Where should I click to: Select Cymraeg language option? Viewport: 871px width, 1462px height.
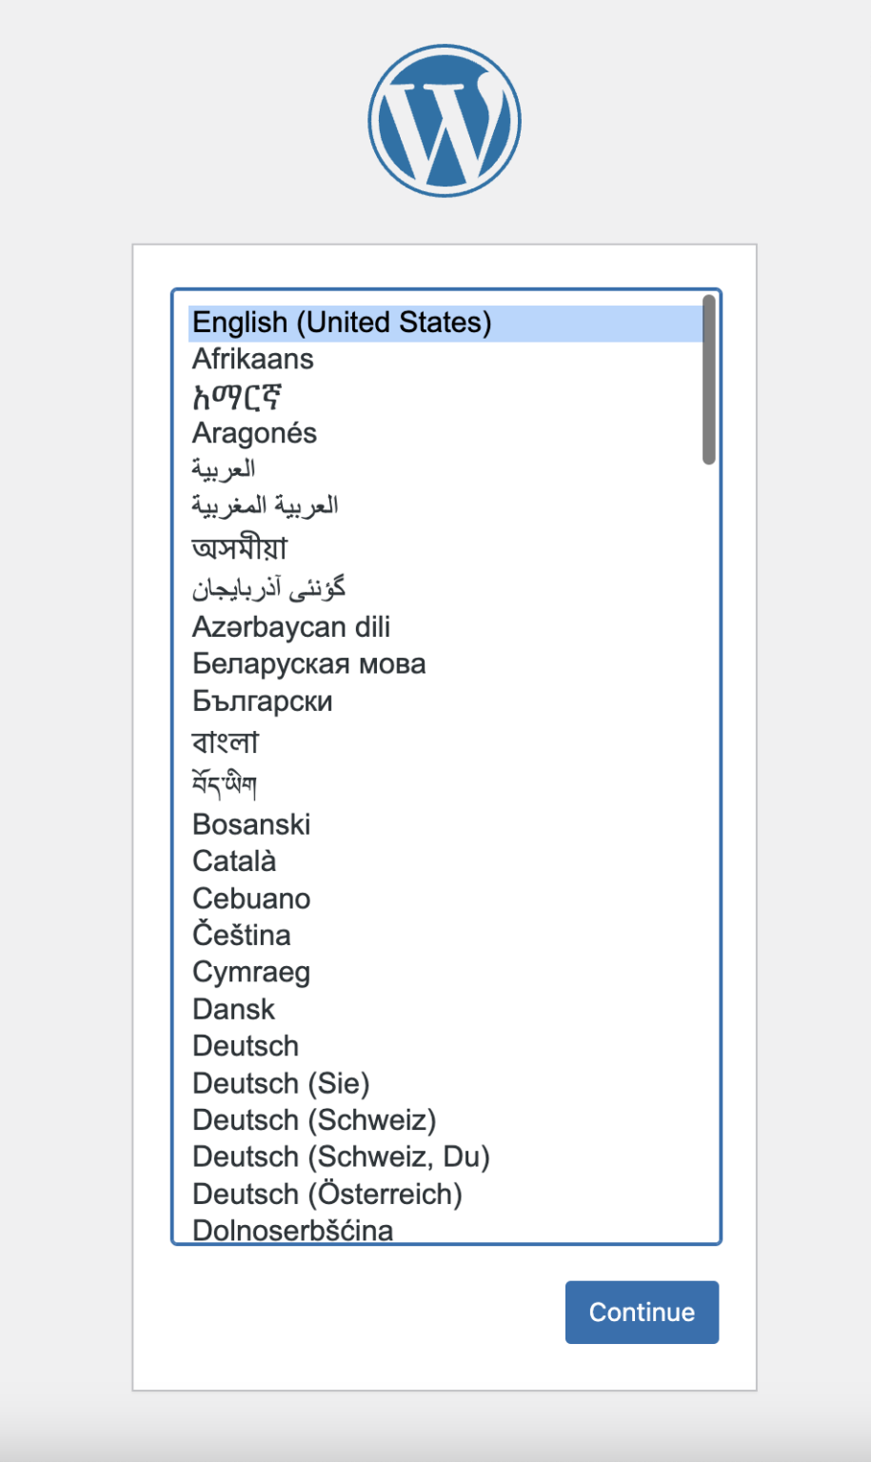click(251, 972)
